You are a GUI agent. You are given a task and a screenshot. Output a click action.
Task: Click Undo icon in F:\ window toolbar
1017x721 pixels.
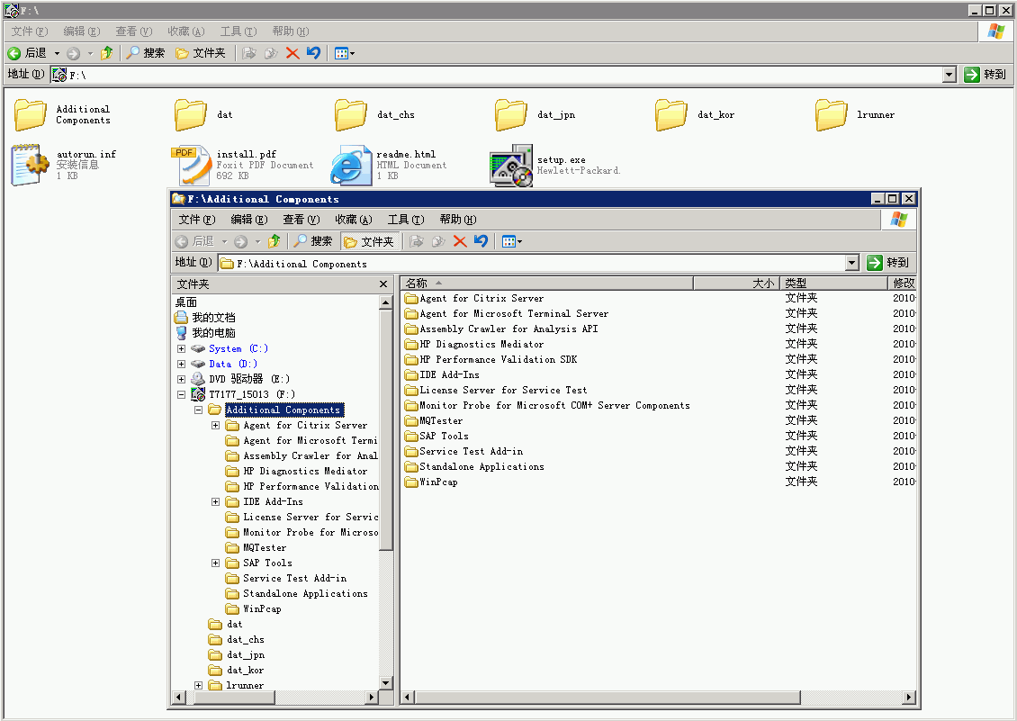(x=314, y=53)
